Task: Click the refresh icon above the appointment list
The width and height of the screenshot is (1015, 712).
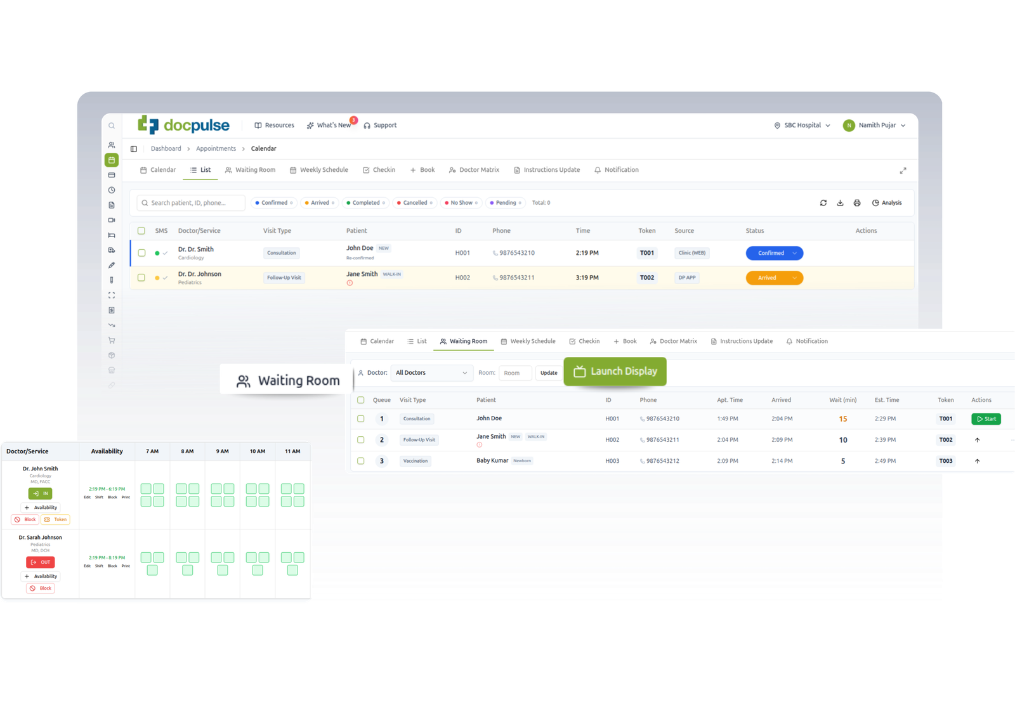Action: click(x=823, y=202)
